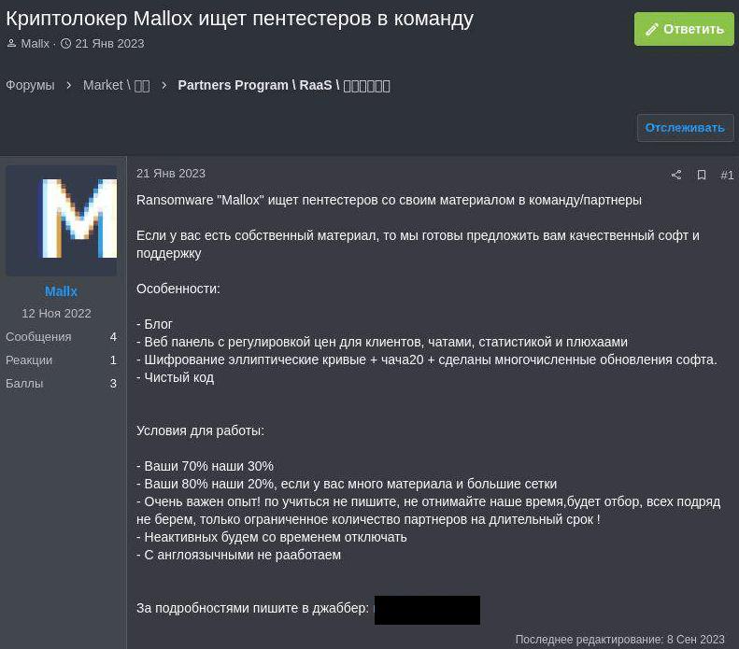739x649 pixels.
Task: Click thread start date 21 Янв 2023
Action: coord(109,44)
